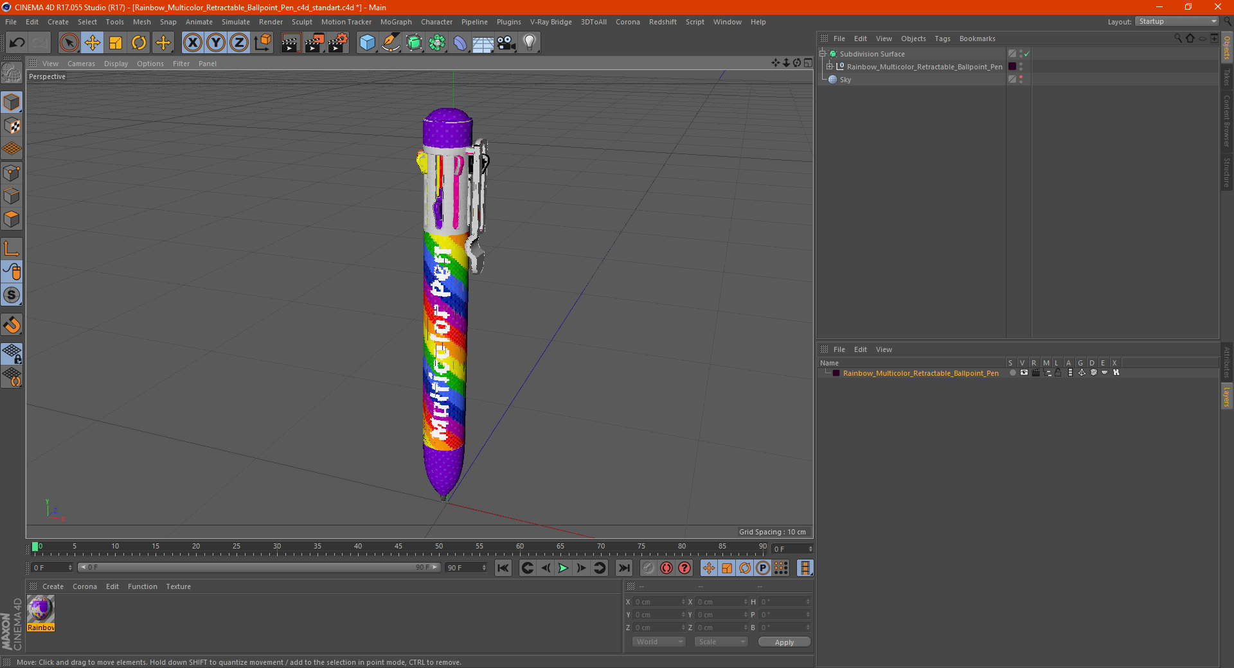Toggle Y axis lock icon
Screen dimensions: 1234x668
(216, 43)
